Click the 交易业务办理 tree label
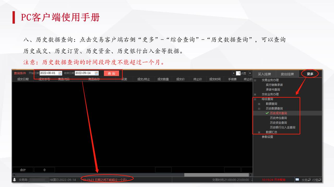Screen dimensions: 334x187 pyautogui.click(x=270, y=80)
